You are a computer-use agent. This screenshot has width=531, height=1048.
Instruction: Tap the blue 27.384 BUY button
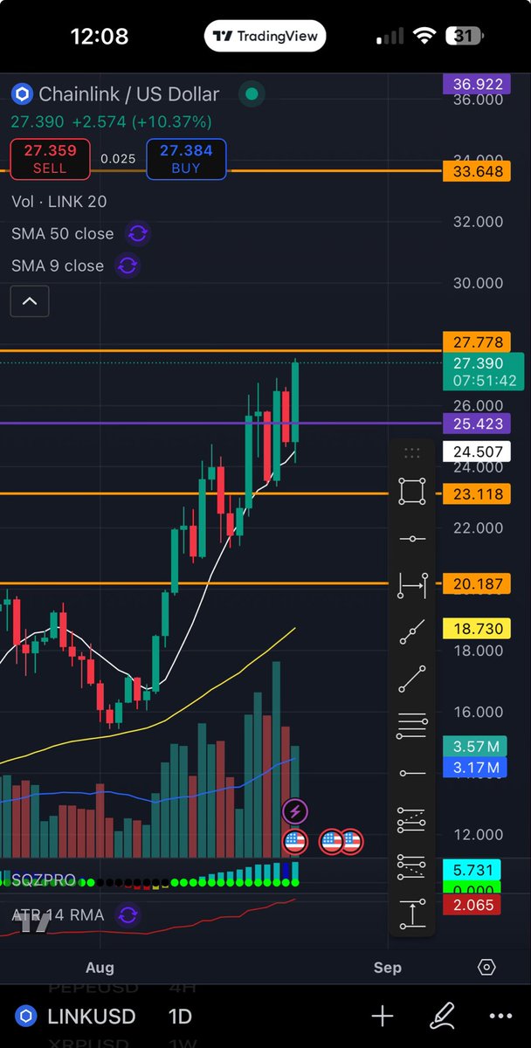[x=186, y=159]
